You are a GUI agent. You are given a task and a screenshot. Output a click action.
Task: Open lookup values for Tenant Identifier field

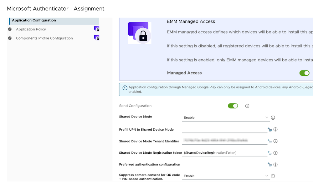click(270, 141)
